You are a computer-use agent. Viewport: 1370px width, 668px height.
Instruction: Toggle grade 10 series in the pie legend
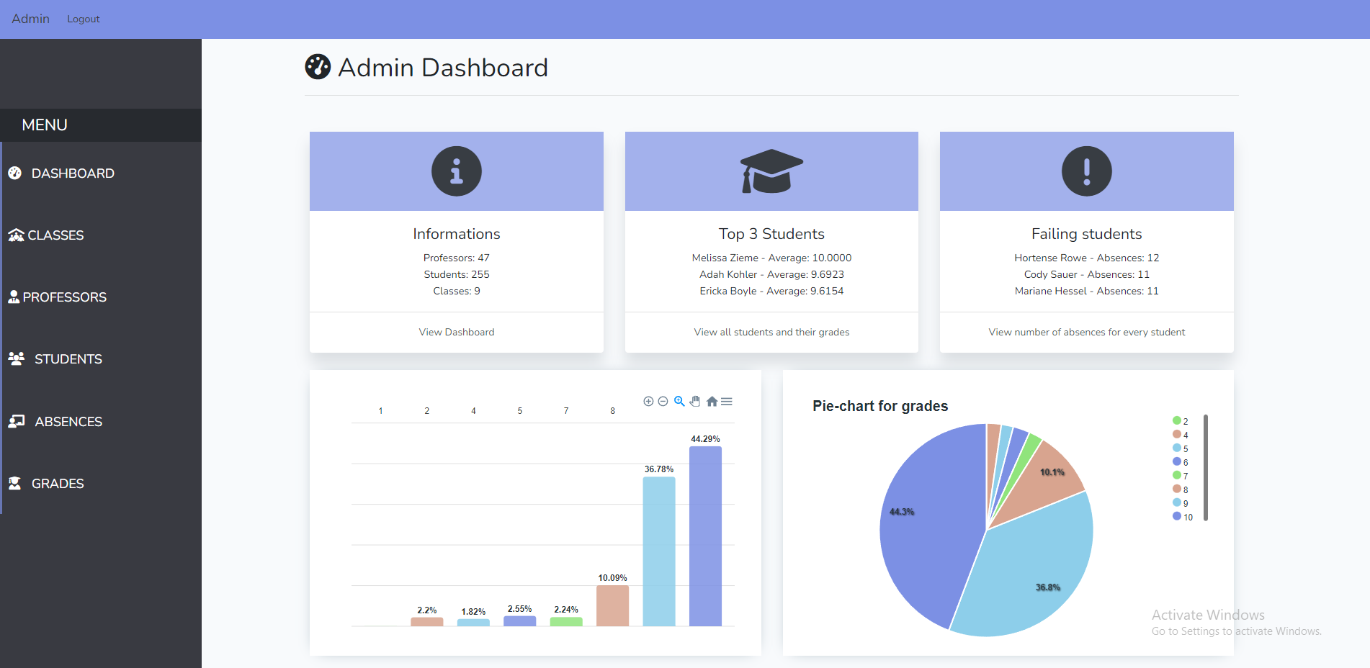1180,517
